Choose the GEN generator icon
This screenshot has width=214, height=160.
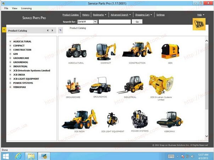pyautogui.click(x=170, y=52)
